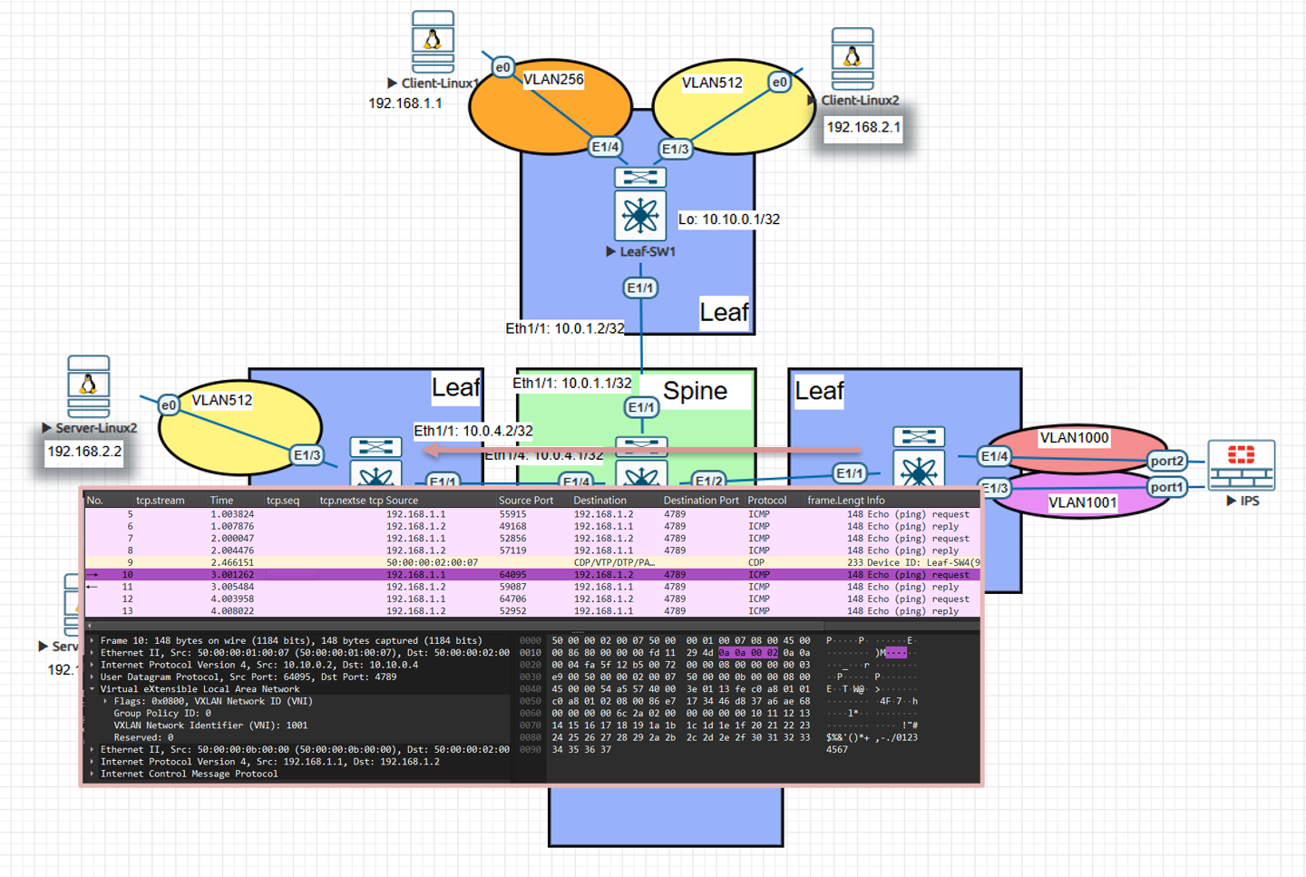Select the IPS firewall icon
1306x877 pixels.
tap(1241, 464)
